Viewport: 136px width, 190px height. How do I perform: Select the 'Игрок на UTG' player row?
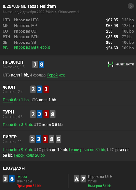coord(68,20)
